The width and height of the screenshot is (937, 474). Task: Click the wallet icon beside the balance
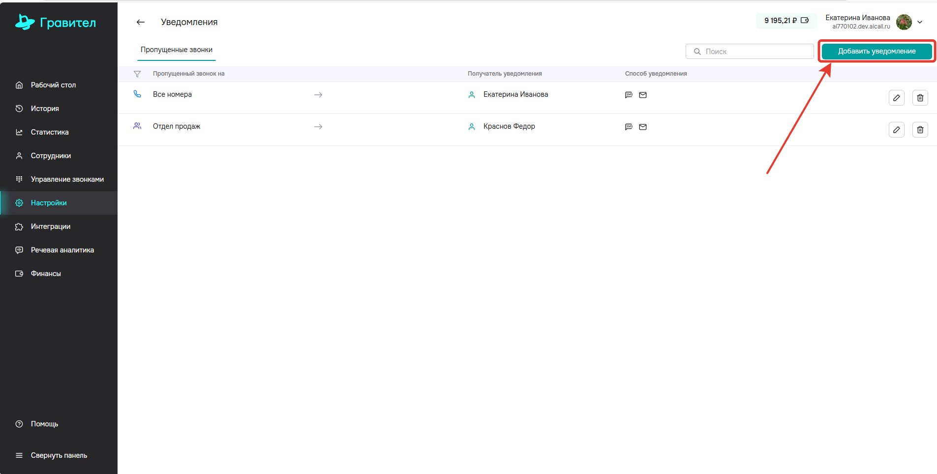click(805, 21)
